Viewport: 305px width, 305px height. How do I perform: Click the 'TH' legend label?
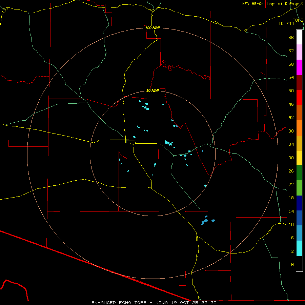(291, 264)
